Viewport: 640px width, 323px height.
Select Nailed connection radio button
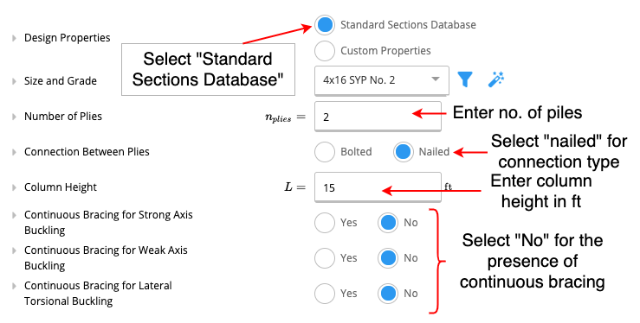point(404,152)
